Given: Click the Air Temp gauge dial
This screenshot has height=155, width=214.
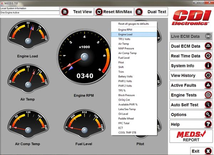Looking at the screenshot, I should tap(28, 78).
